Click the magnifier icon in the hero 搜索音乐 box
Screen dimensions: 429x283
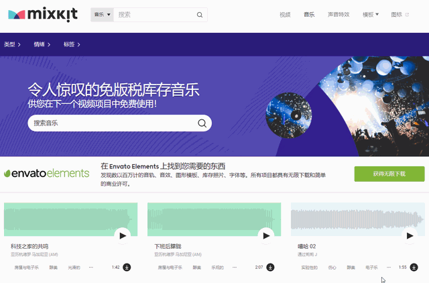point(202,123)
